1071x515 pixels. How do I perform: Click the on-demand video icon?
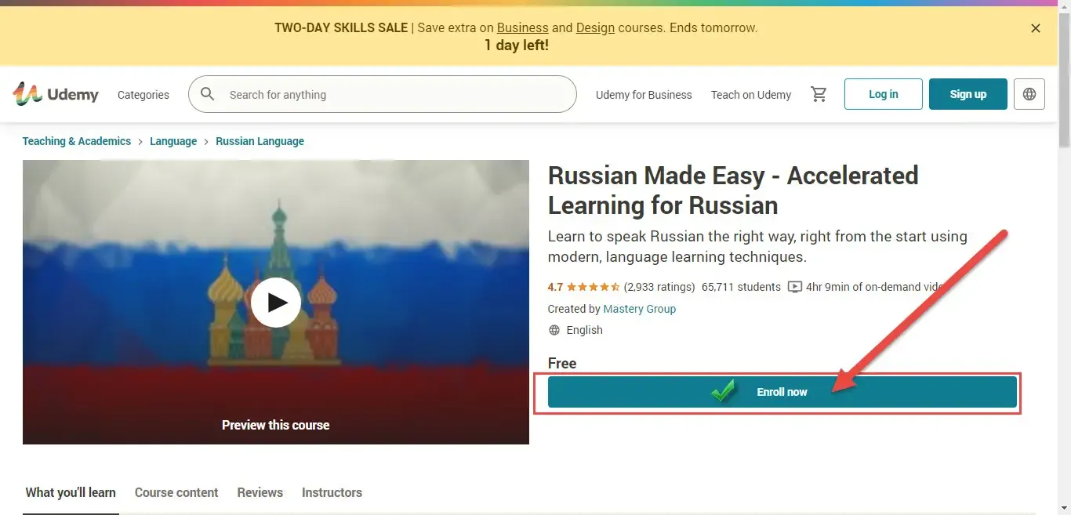click(795, 287)
